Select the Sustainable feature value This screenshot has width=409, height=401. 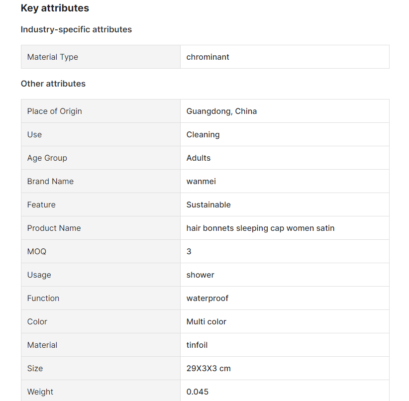pyautogui.click(x=208, y=205)
